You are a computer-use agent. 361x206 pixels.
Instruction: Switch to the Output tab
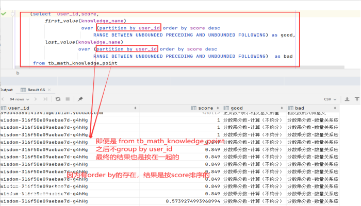pos(6,90)
